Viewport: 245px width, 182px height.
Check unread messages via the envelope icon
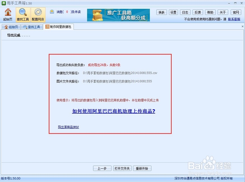[52, 11]
